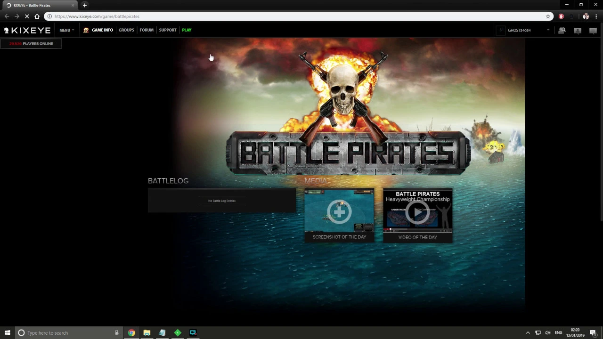Click the browser forward arrow

tap(17, 16)
